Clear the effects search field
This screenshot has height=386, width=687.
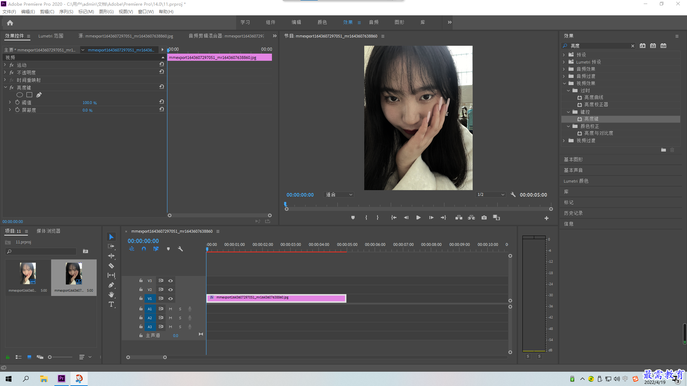[x=633, y=46]
